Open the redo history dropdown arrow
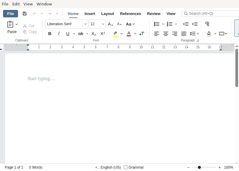Viewport: 239px width, 171px height. click(57, 13)
